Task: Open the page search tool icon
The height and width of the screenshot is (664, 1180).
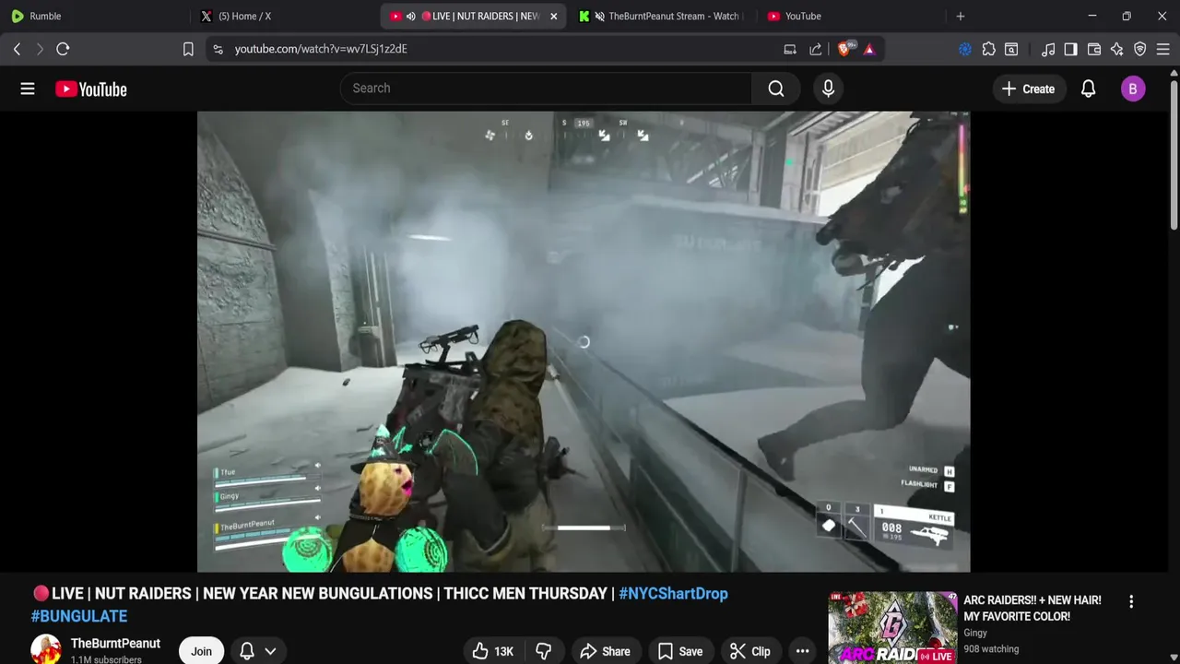Action: (1011, 49)
